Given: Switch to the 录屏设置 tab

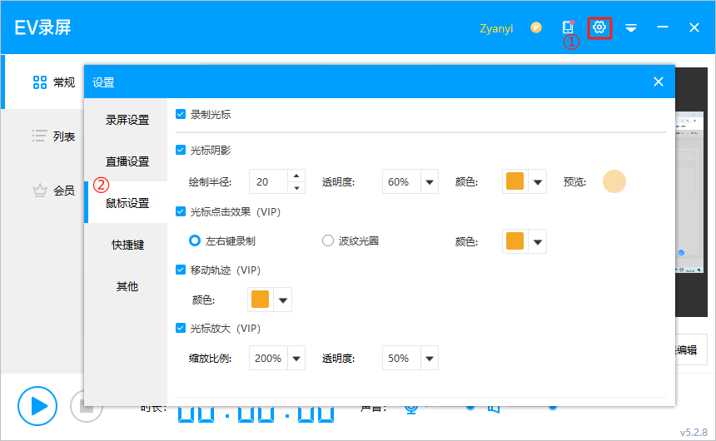Looking at the screenshot, I should tap(127, 120).
